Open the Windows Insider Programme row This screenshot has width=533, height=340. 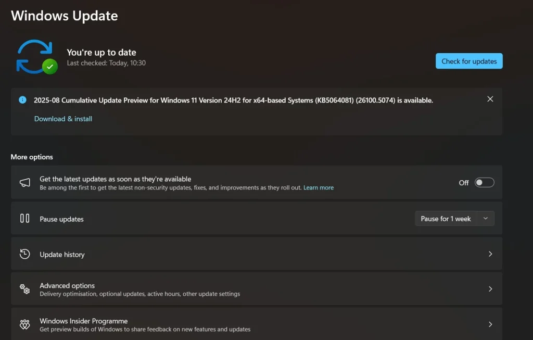[84, 321]
